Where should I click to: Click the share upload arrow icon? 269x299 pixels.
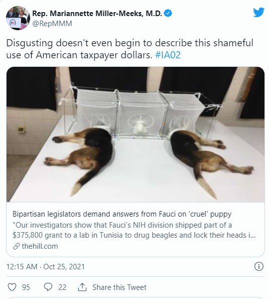[82, 287]
